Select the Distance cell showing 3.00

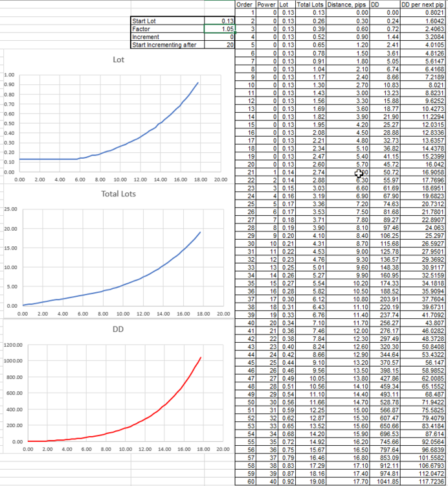point(348,93)
